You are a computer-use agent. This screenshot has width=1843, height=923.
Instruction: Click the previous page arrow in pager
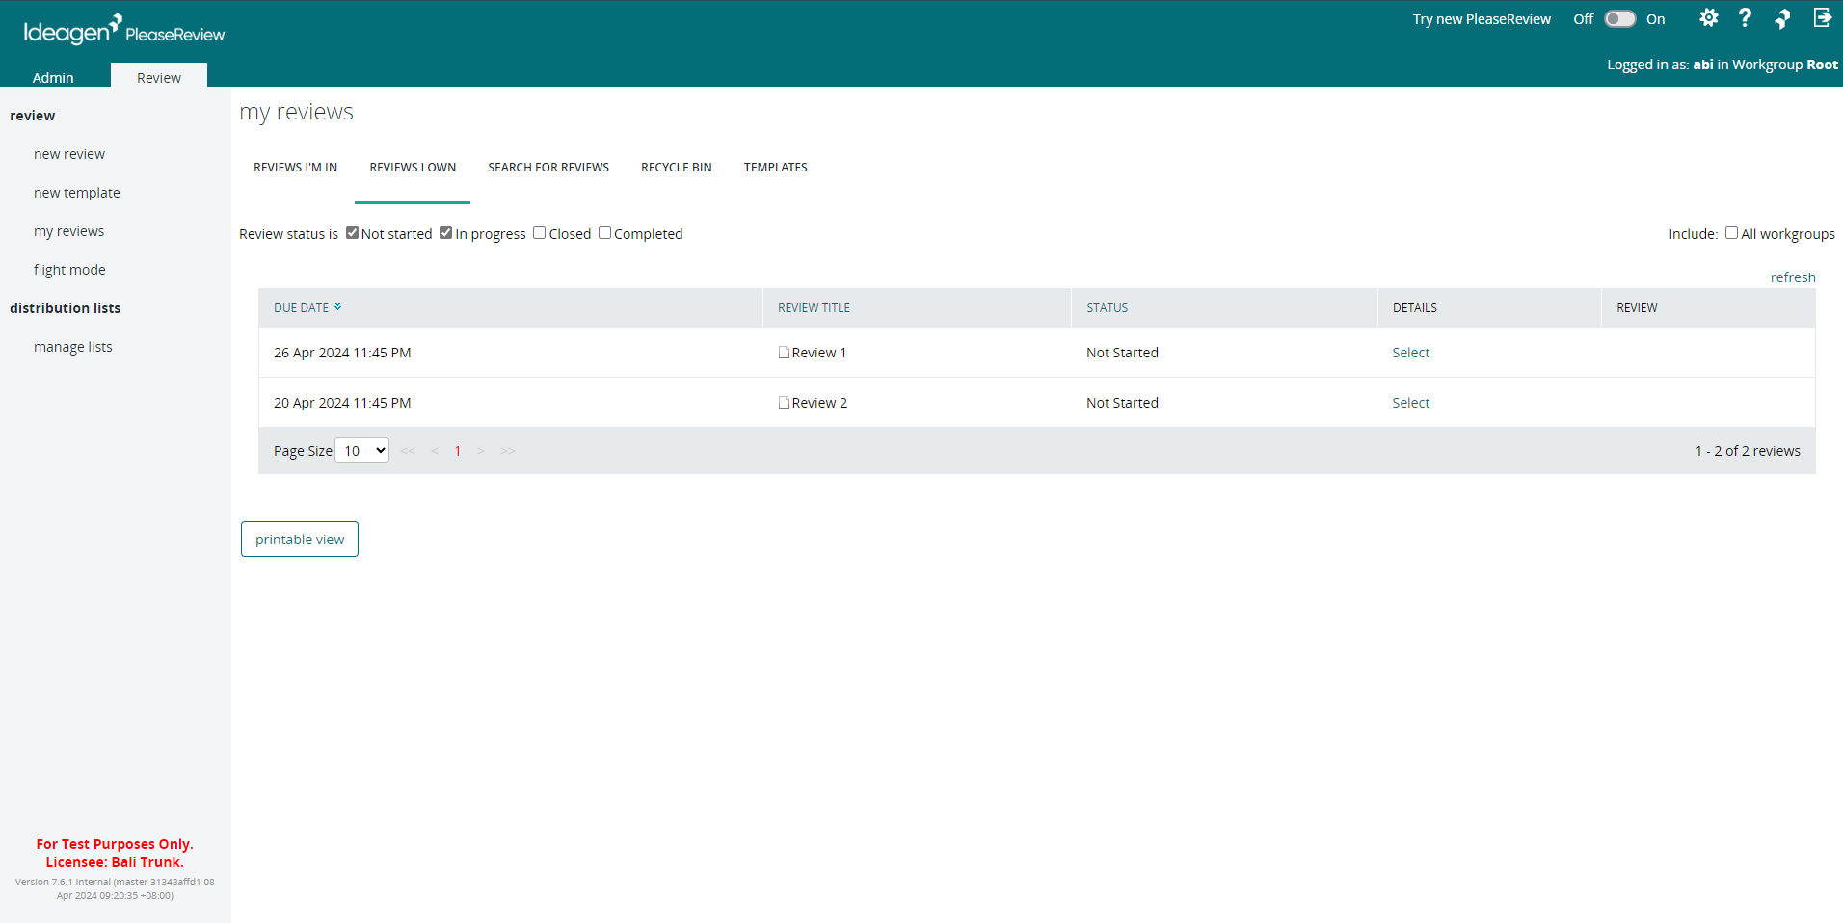[x=435, y=451]
